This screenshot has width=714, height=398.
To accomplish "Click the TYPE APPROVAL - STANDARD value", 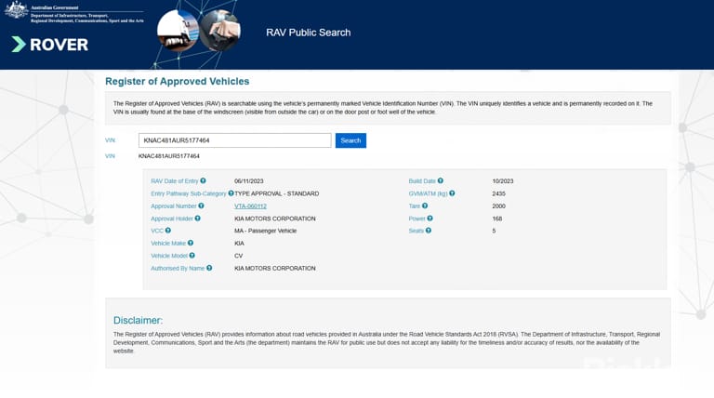I will [x=276, y=193].
